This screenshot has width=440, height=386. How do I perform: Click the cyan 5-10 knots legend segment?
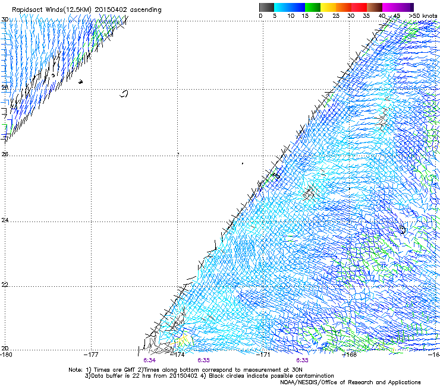[x=282, y=7]
